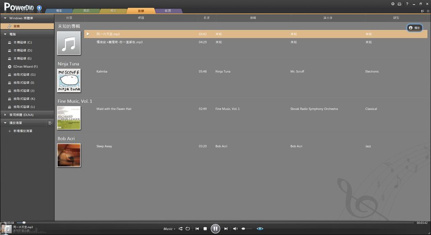Image resolution: width=431 pixels, height=235 pixels.
Task: Click the play arrow on the highlighted track
Action: 88,34
